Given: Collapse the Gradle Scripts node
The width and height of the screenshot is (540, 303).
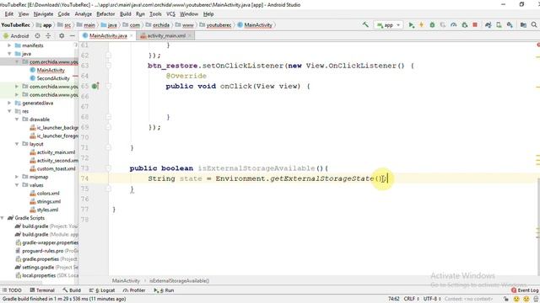Looking at the screenshot, I should point(2,218).
